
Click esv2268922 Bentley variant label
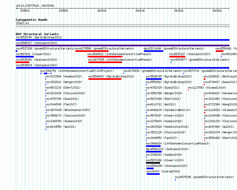click(220, 76)
